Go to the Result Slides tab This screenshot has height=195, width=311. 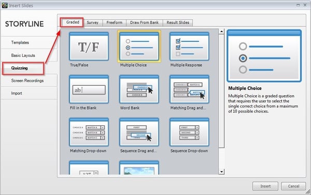[178, 23]
